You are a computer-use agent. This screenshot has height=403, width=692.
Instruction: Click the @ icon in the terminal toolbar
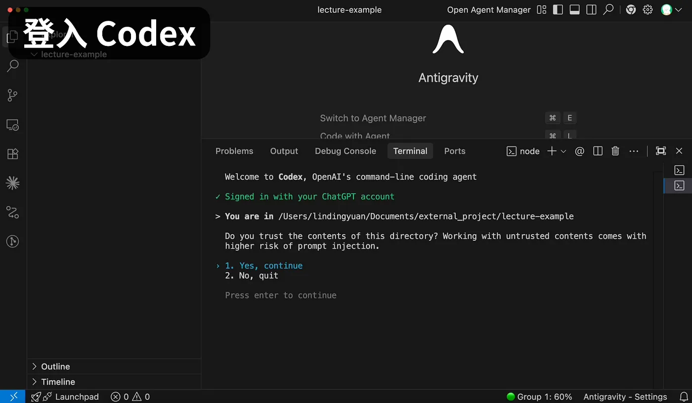pos(580,151)
